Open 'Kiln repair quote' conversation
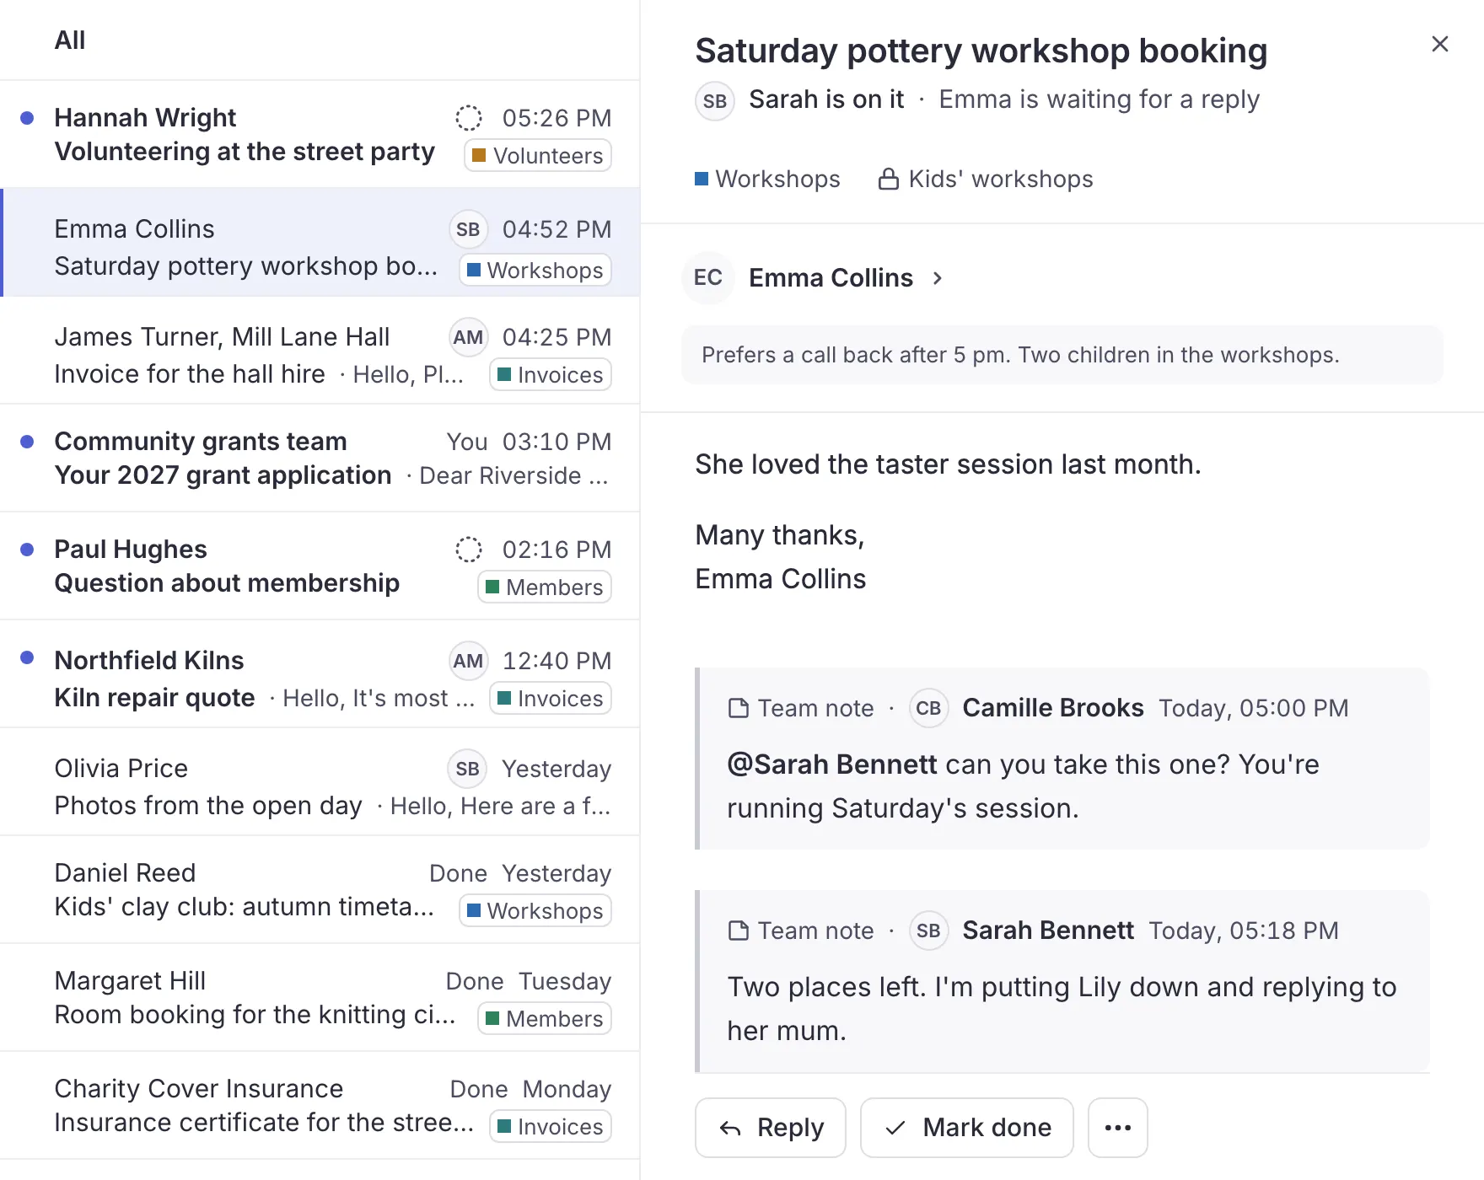The image size is (1484, 1180). [320, 674]
